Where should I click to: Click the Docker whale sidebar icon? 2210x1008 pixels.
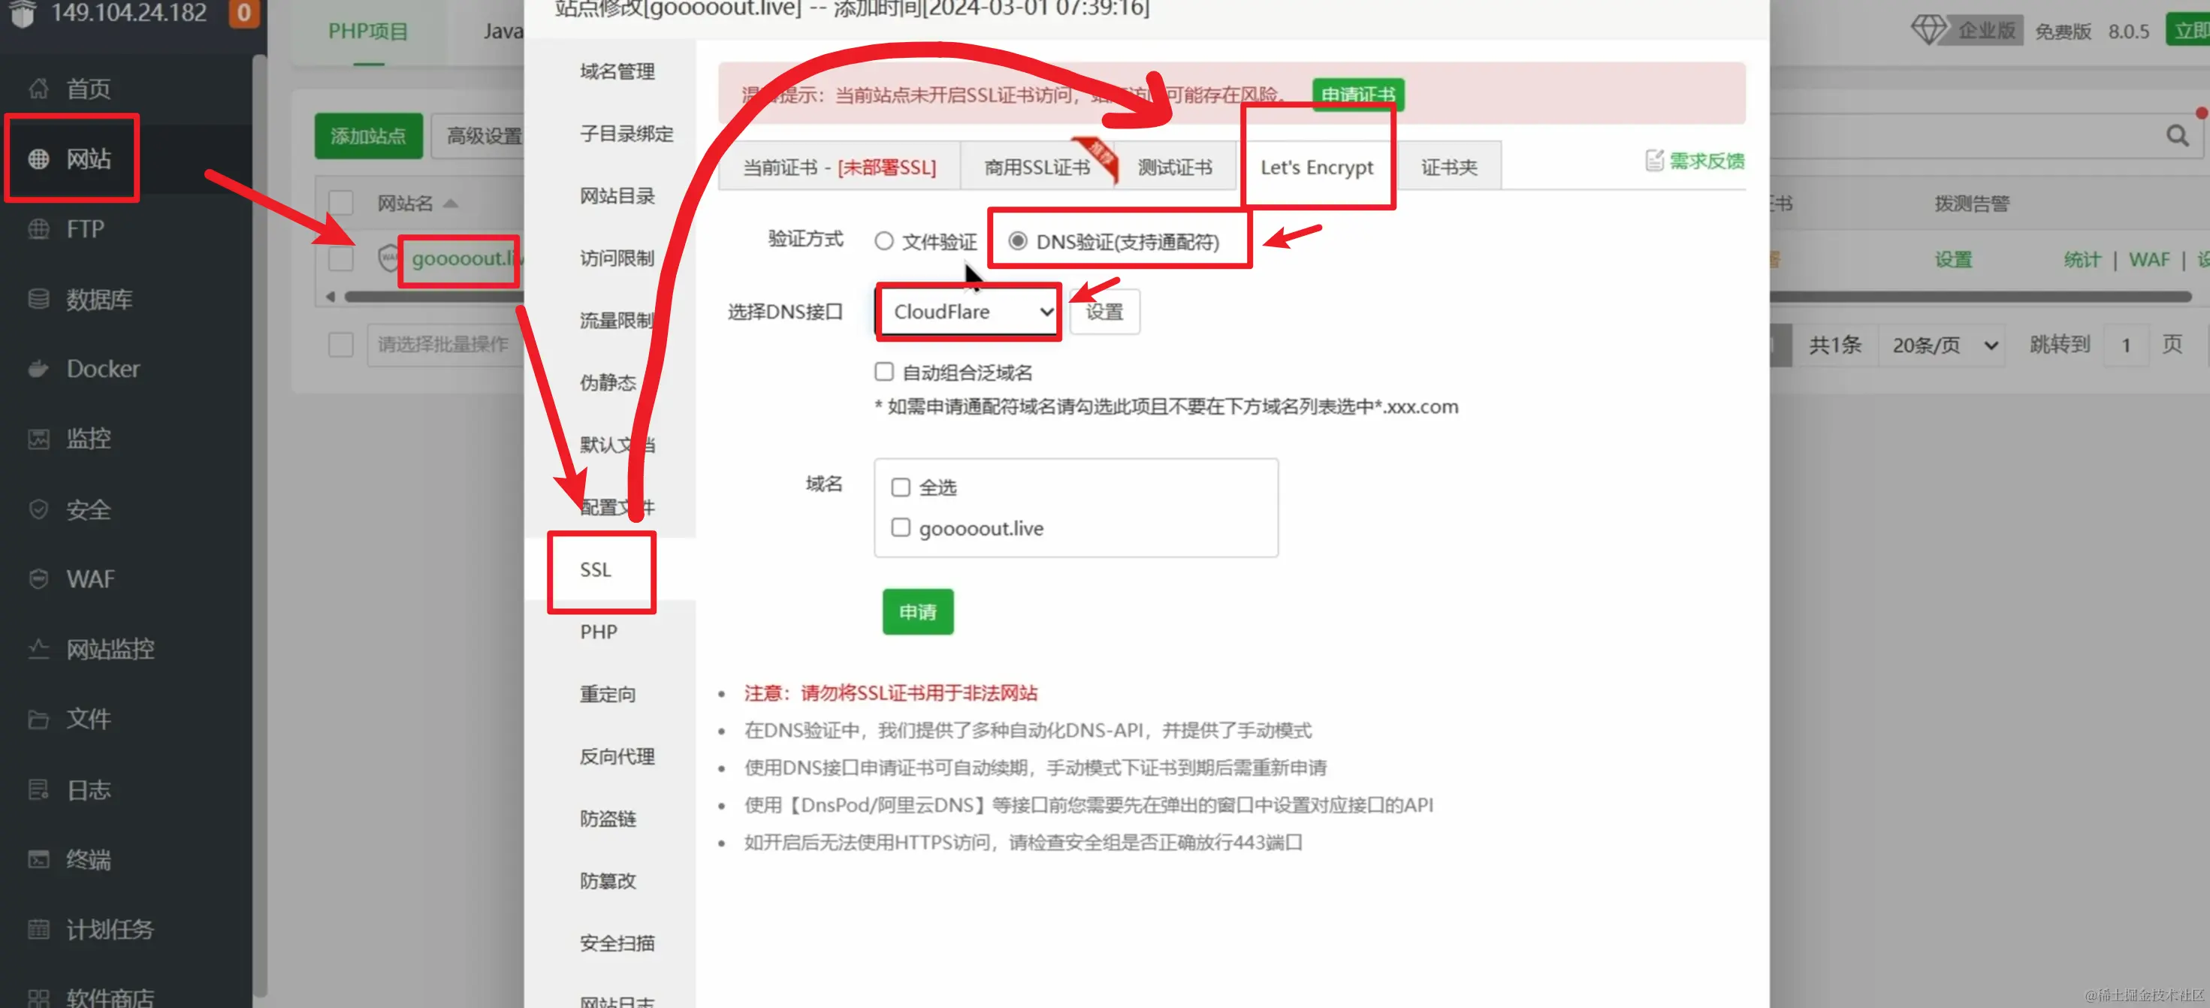tap(38, 369)
